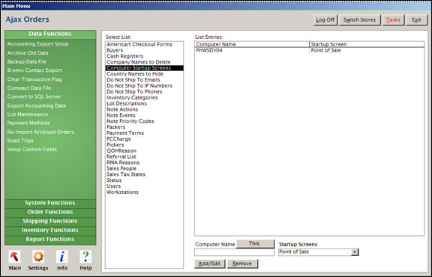Focus the Computer Name input field
Image resolution: width=432 pixels, height=277 pixels.
click(x=235, y=252)
